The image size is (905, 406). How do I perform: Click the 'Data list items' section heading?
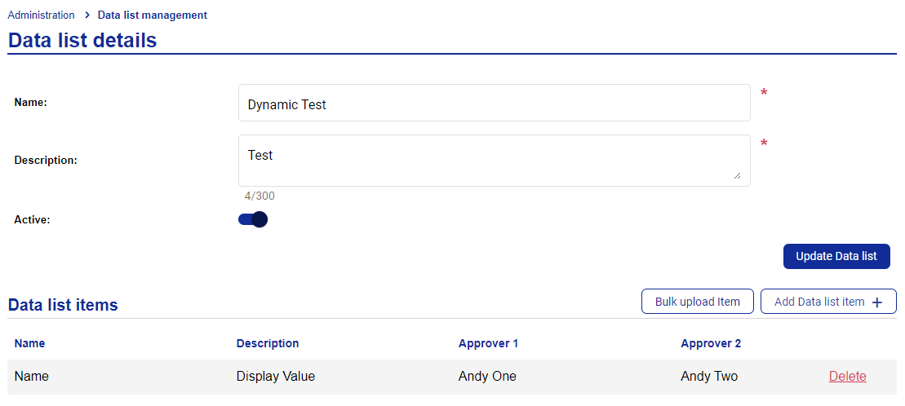[63, 305]
